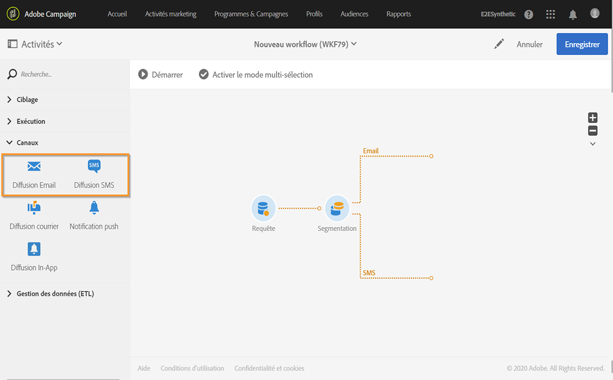Expand the Ciblage section

(x=27, y=100)
